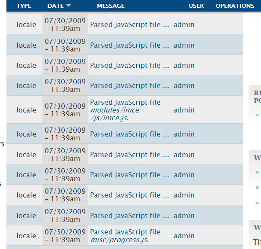Open the modules/imce/js/imce.js log message
This screenshot has height=249, width=261.
tap(125, 110)
